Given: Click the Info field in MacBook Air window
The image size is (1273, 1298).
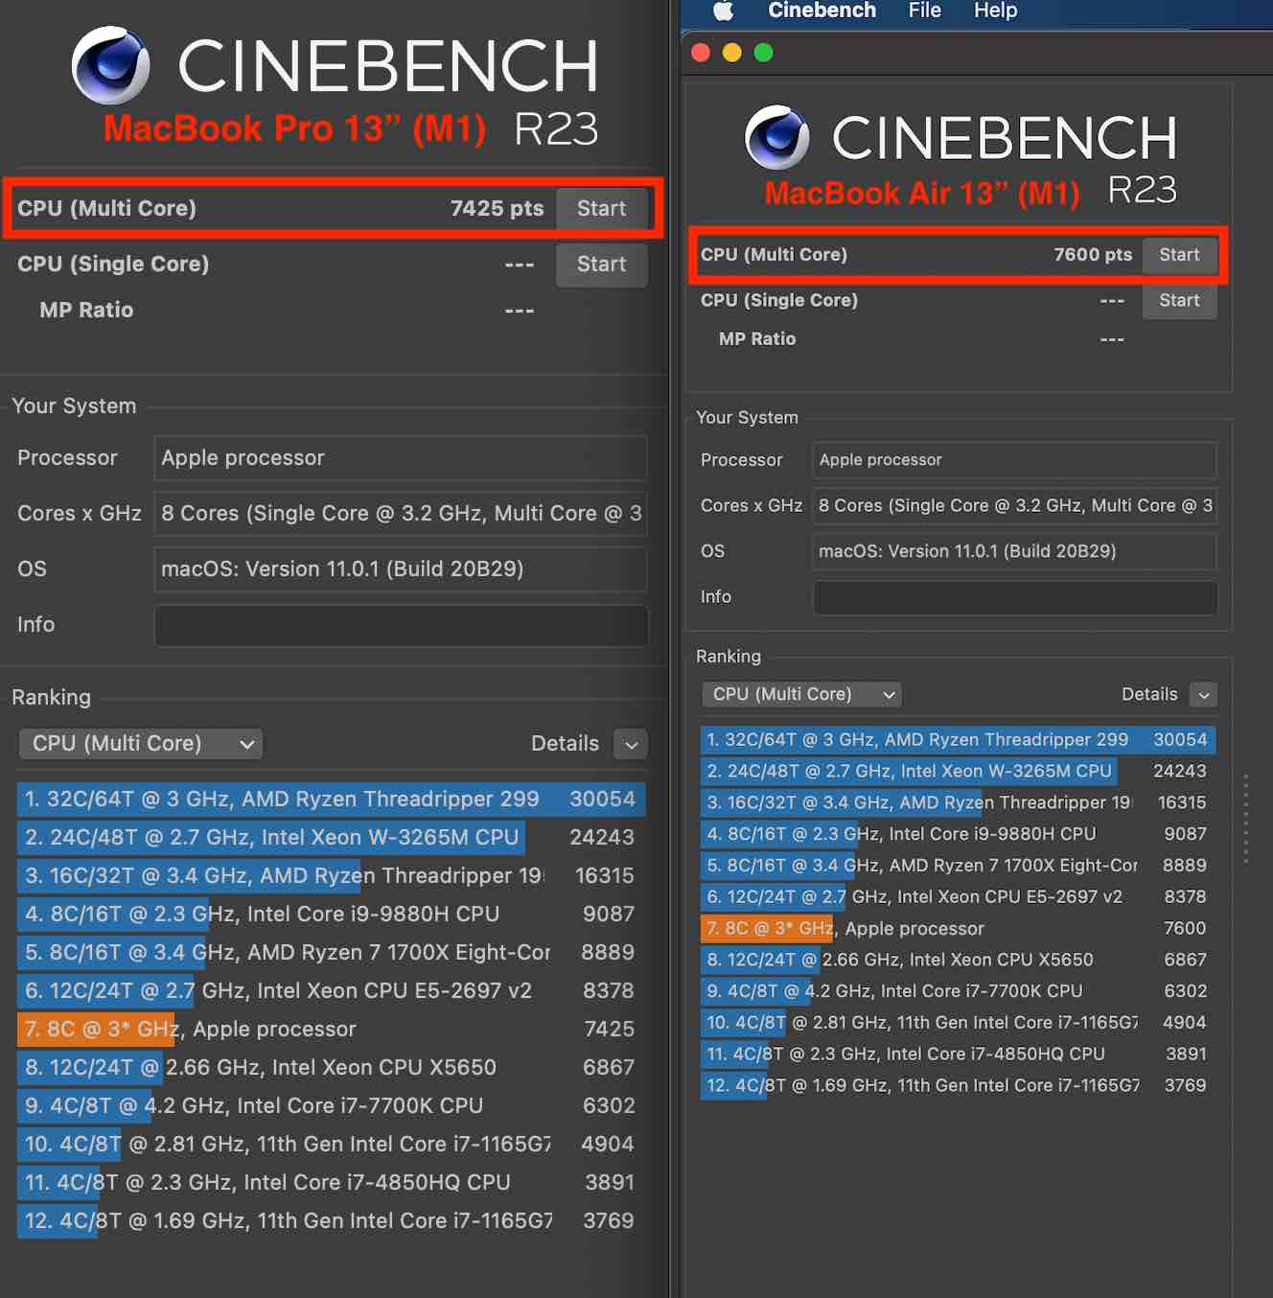Looking at the screenshot, I should (x=1015, y=598).
